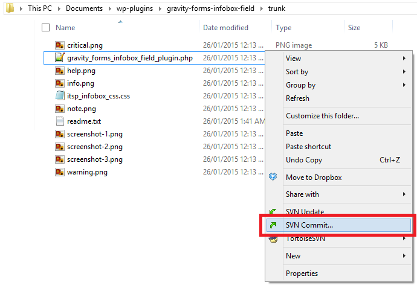The height and width of the screenshot is (288, 417).
Task: Choose Refresh from the context menu
Action: click(x=297, y=98)
